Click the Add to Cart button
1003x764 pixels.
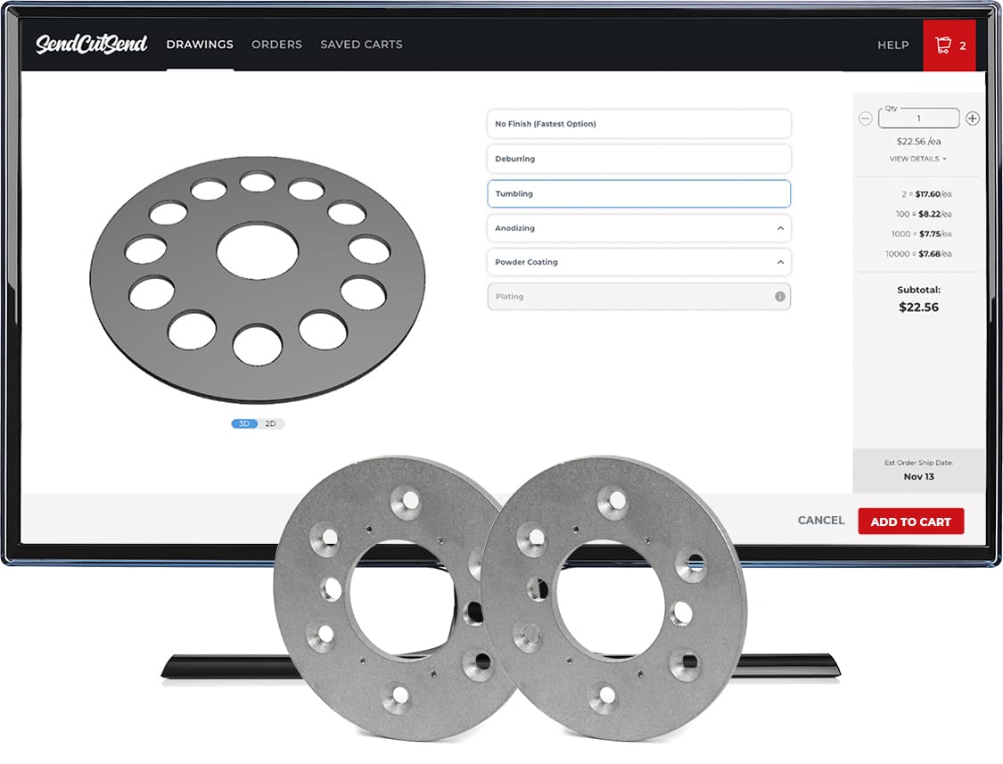(910, 522)
